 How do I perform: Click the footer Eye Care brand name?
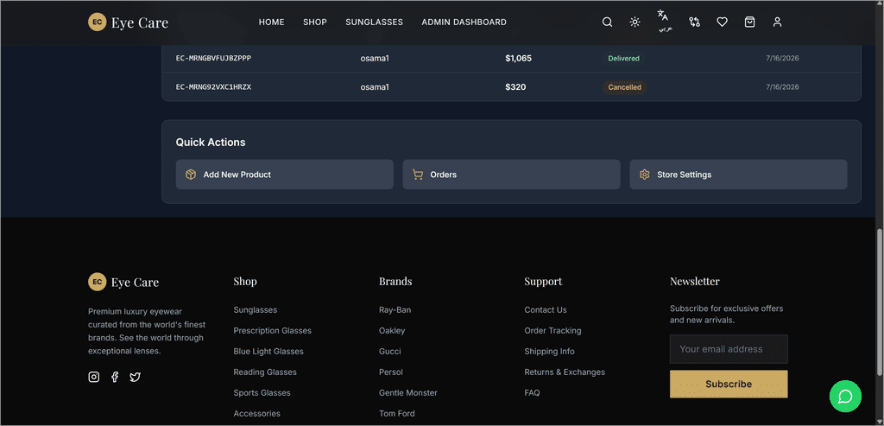coord(136,282)
